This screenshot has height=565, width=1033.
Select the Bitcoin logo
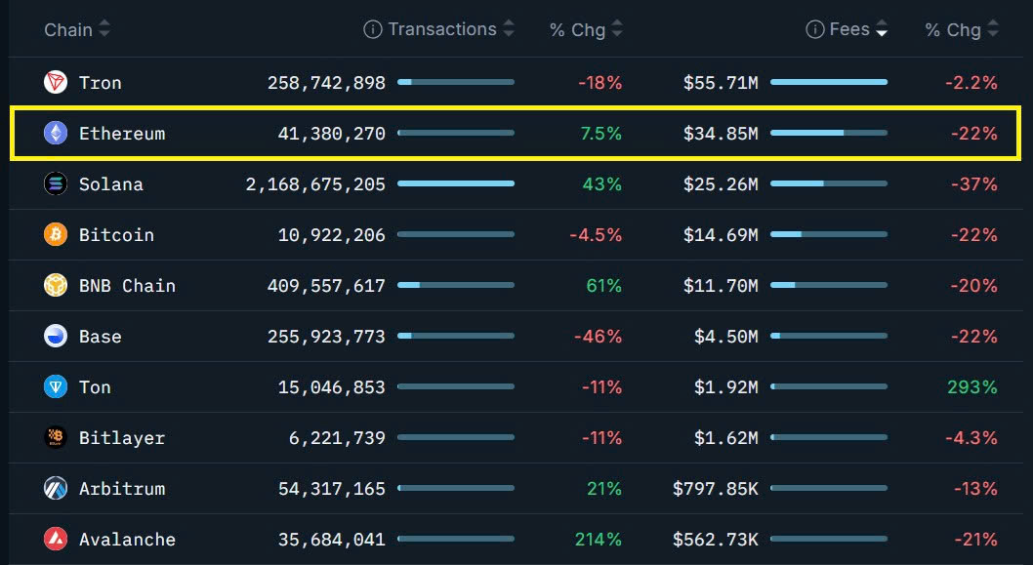(54, 234)
